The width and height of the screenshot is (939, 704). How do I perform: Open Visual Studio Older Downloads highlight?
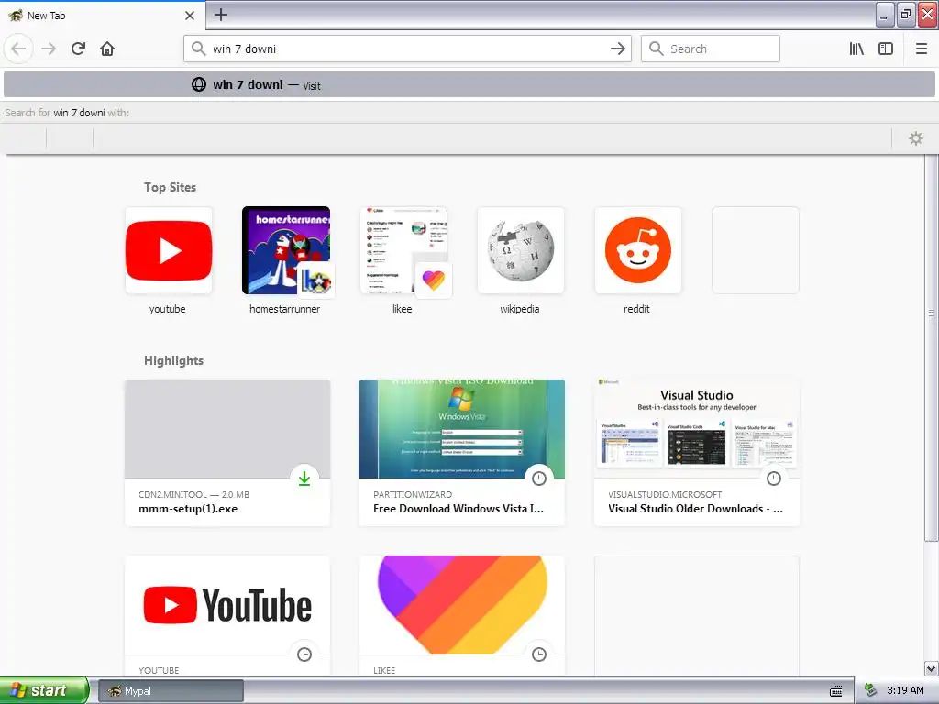click(697, 453)
